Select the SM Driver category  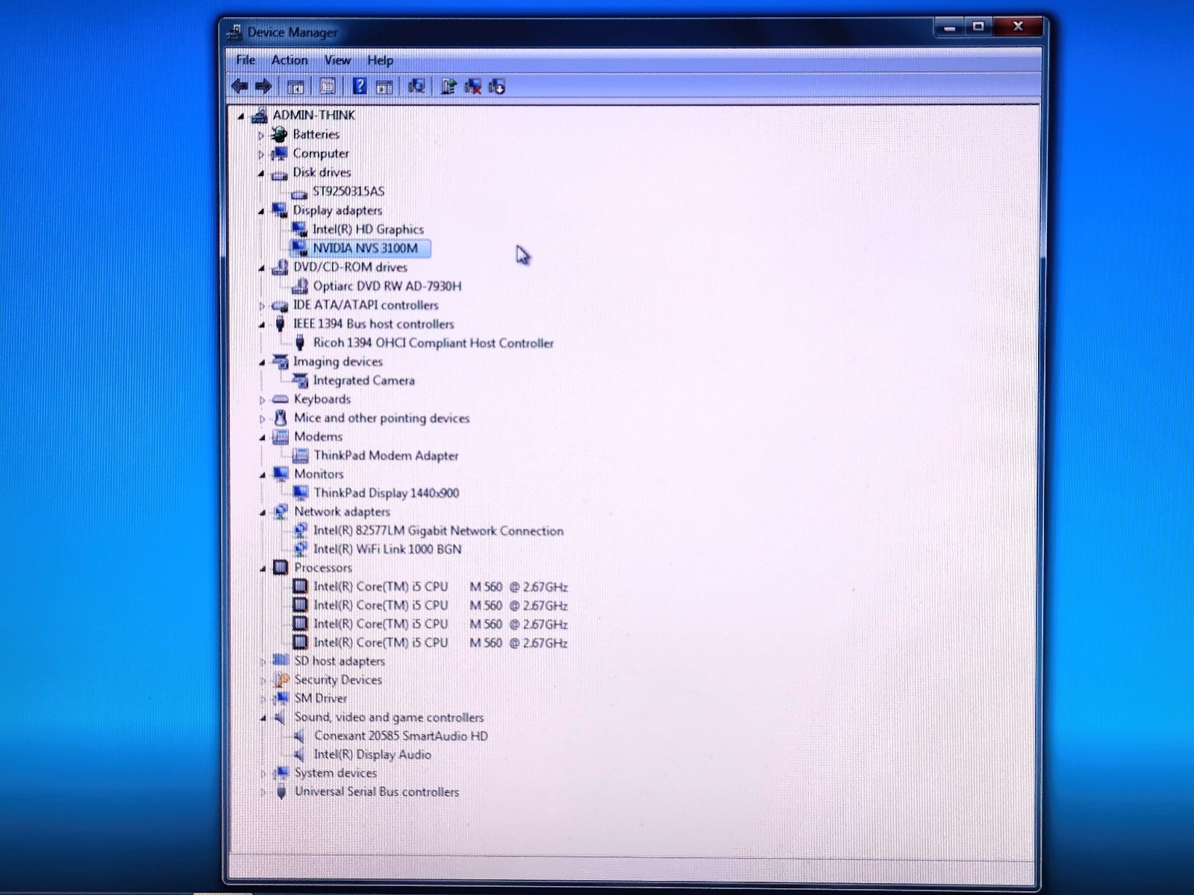321,699
